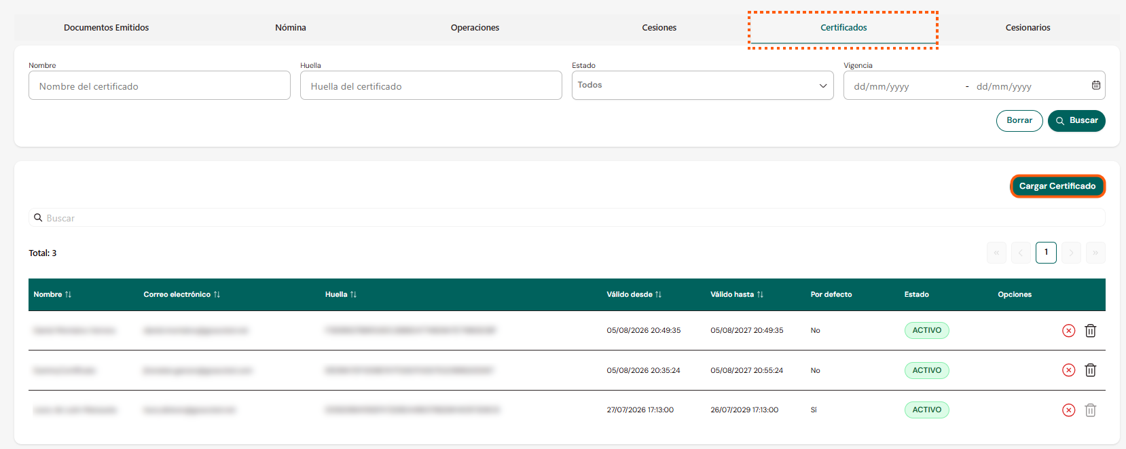Click the Por defecto column header

[x=831, y=295]
